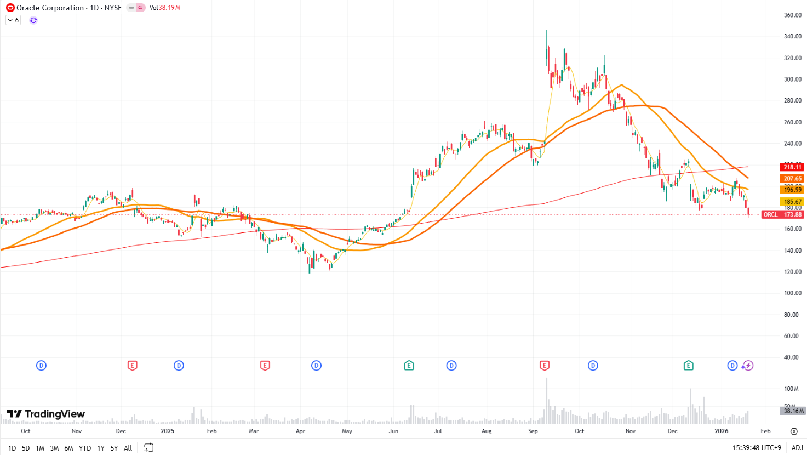
Task: Open the dividend marker in July 2025
Action: 451,366
